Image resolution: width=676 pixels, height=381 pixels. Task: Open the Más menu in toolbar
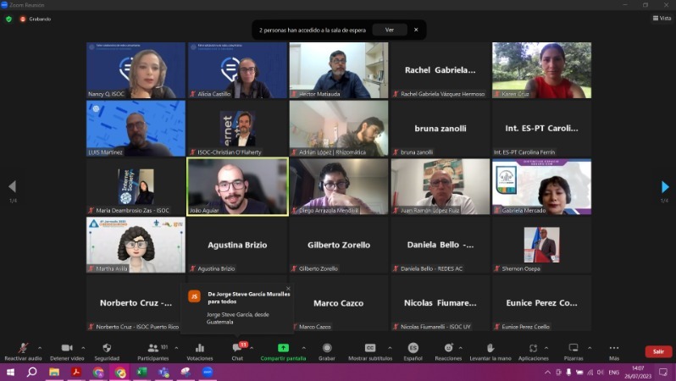pos(614,348)
